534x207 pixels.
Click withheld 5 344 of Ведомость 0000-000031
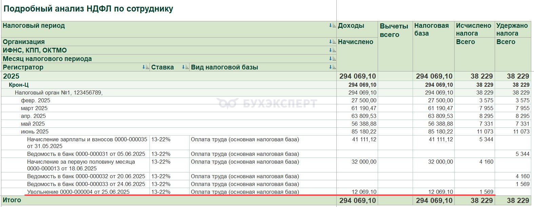522,154
